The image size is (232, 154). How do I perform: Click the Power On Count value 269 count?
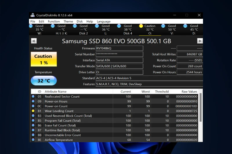coord(190,66)
